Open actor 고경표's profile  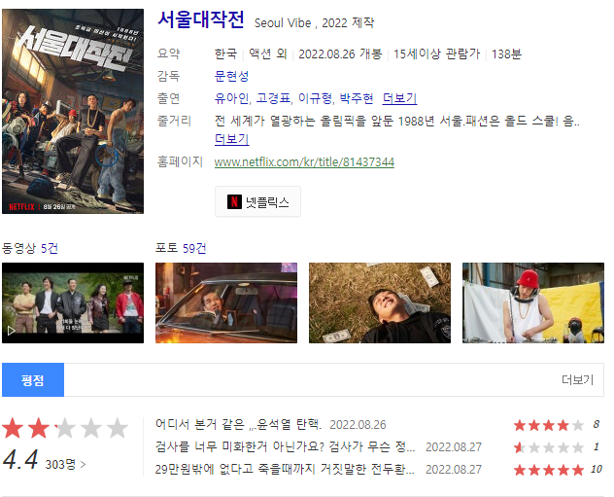point(274,98)
